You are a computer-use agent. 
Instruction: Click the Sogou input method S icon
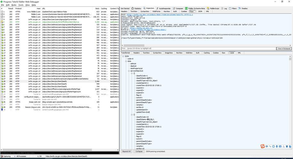pyautogui.click(x=263, y=146)
